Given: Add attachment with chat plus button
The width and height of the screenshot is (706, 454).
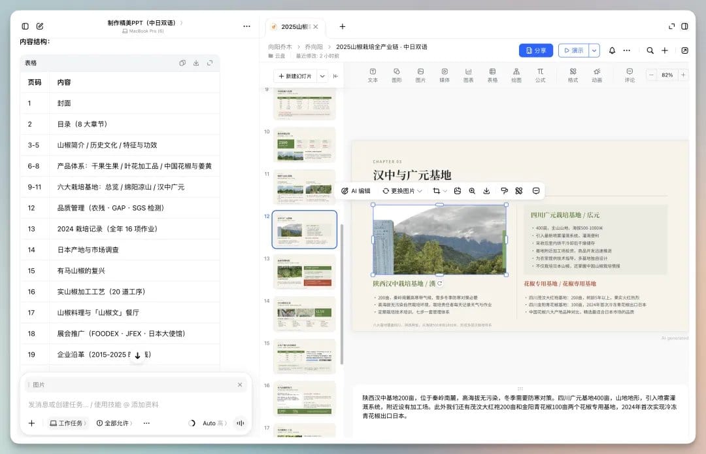Looking at the screenshot, I should pyautogui.click(x=31, y=423).
